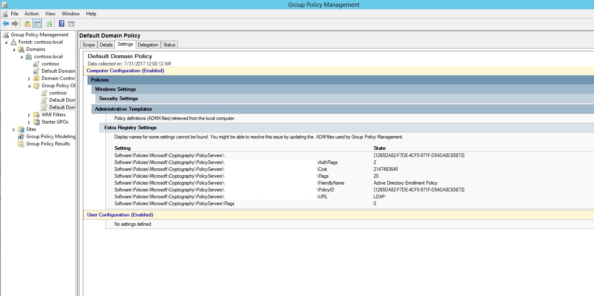Switch to the Scope tab
Screen dimensions: 594x296
coord(89,45)
